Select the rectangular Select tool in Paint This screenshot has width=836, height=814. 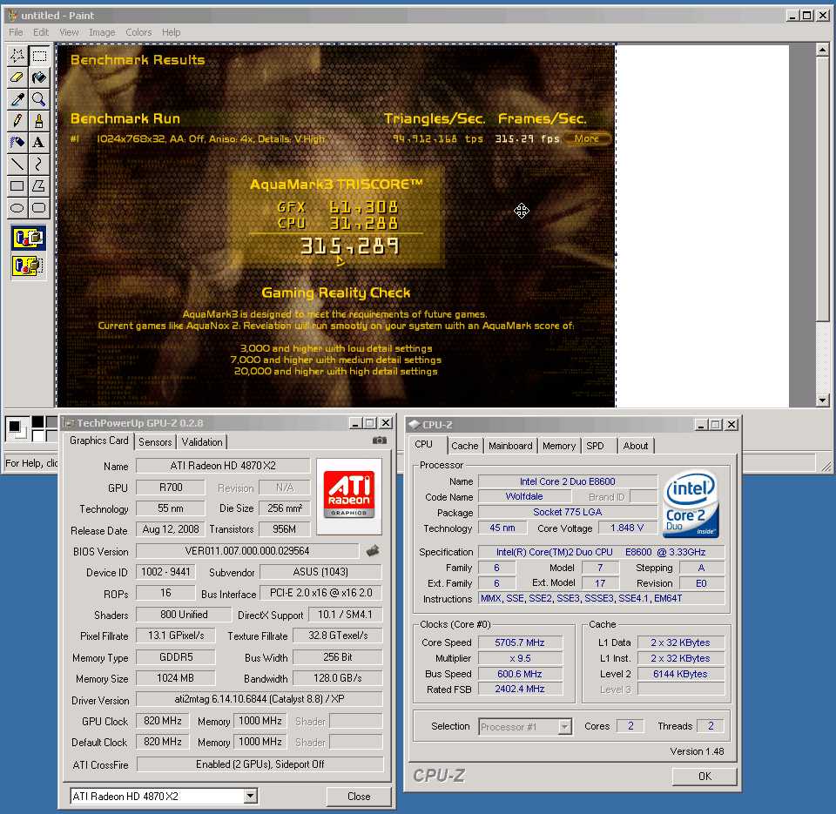[x=39, y=56]
